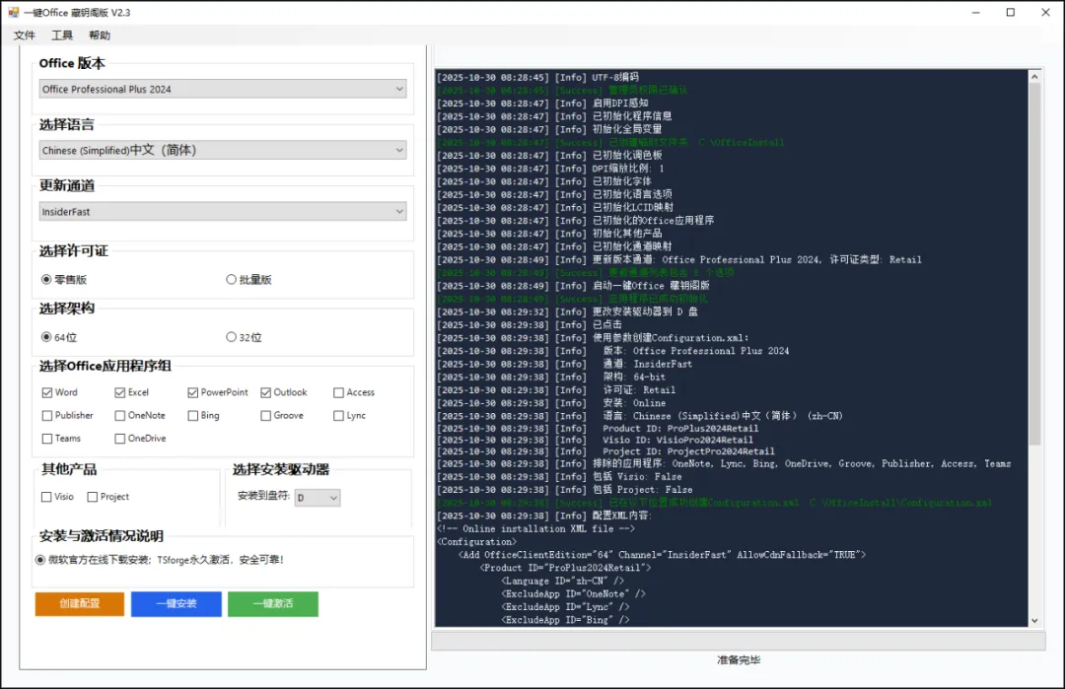Viewport: 1065px width, 689px height.
Task: Open the 文件 menu
Action: pos(25,35)
